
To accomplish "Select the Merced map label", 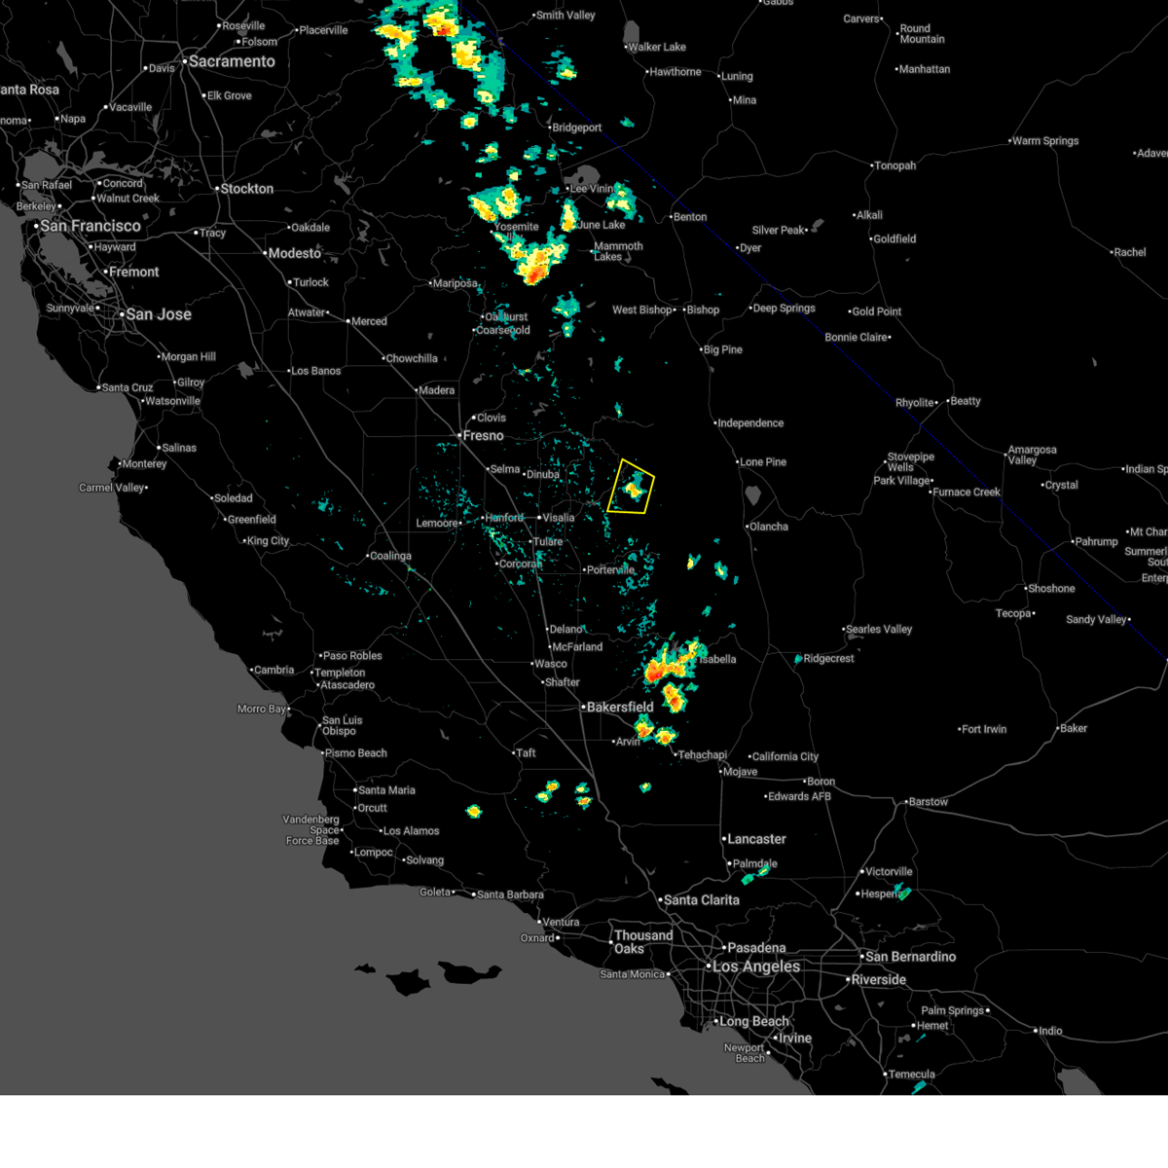I will [369, 321].
